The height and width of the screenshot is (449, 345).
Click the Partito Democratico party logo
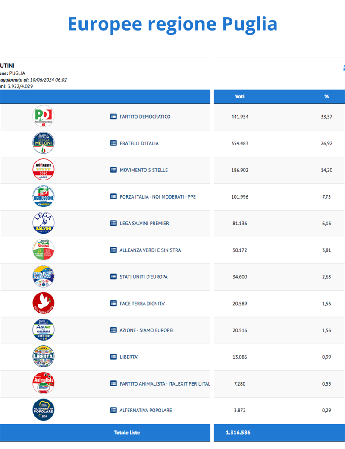point(43,116)
